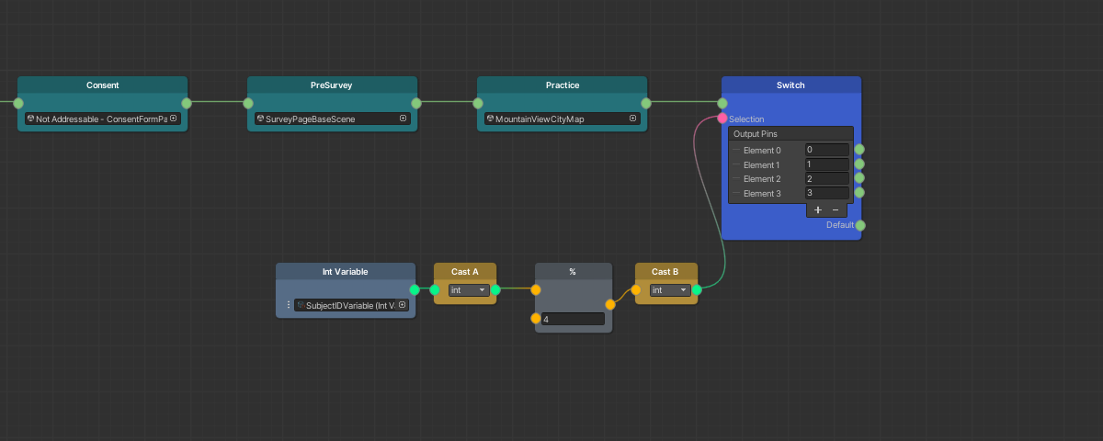The image size is (1103, 441).
Task: Click the MountainViewCityMap object field
Action: (562, 119)
